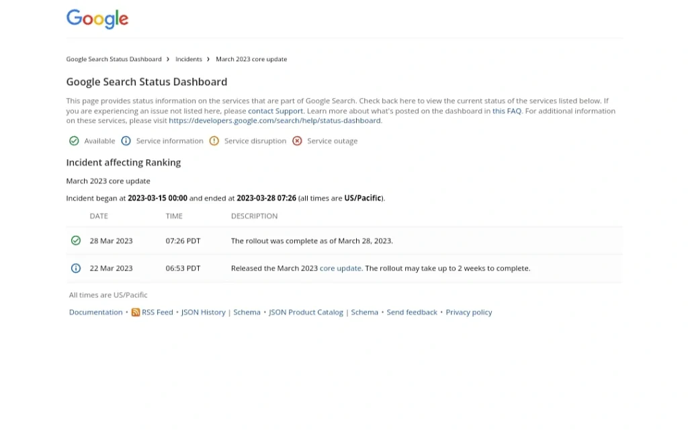Click the Service disruption legend label
The width and height of the screenshot is (688, 433).
tap(255, 141)
